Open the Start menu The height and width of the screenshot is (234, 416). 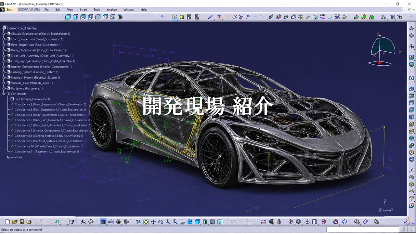tap(9, 9)
